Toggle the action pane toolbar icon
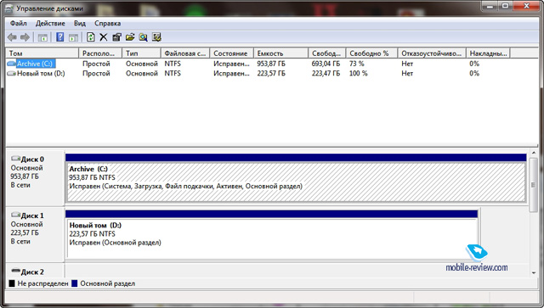 tap(73, 37)
